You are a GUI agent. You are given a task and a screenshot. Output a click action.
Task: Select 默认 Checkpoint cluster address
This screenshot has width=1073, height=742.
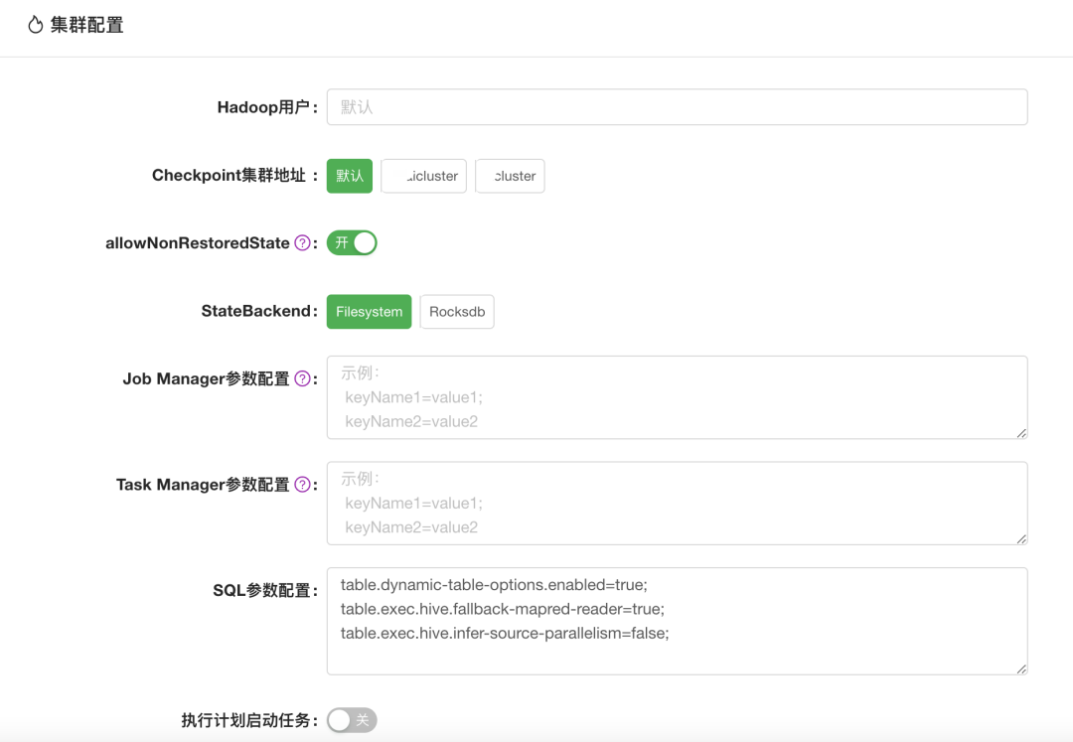350,176
